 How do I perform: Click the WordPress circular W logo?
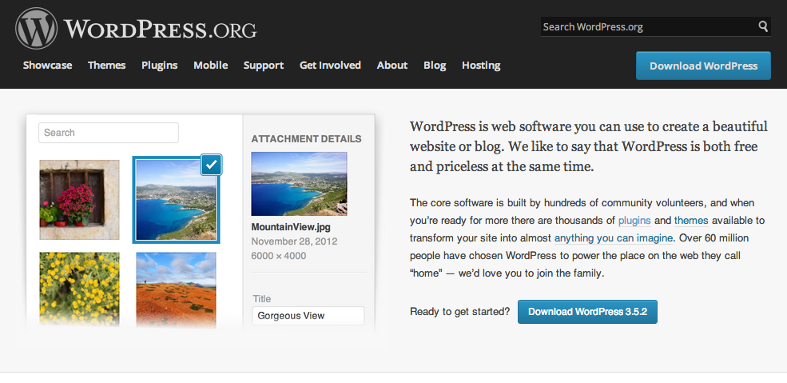coord(36,28)
